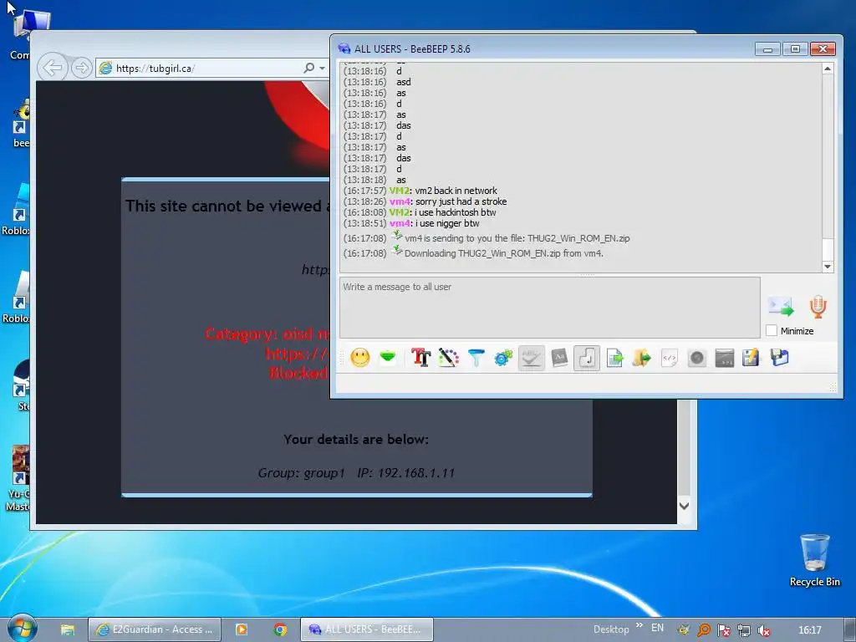Click the BeeBEEP chat scrollbar up arrow
Image resolution: width=856 pixels, height=642 pixels.
[x=828, y=69]
